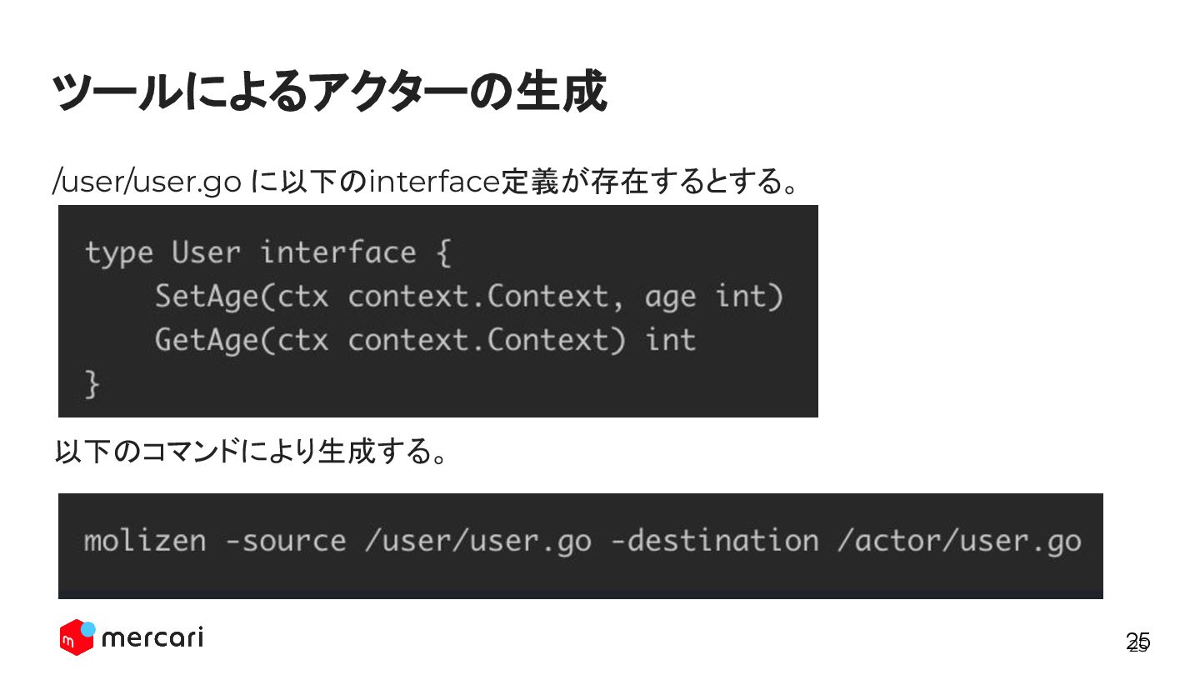Click the word interface定義 in the description
Screen dimensions: 1200x675
(463, 181)
